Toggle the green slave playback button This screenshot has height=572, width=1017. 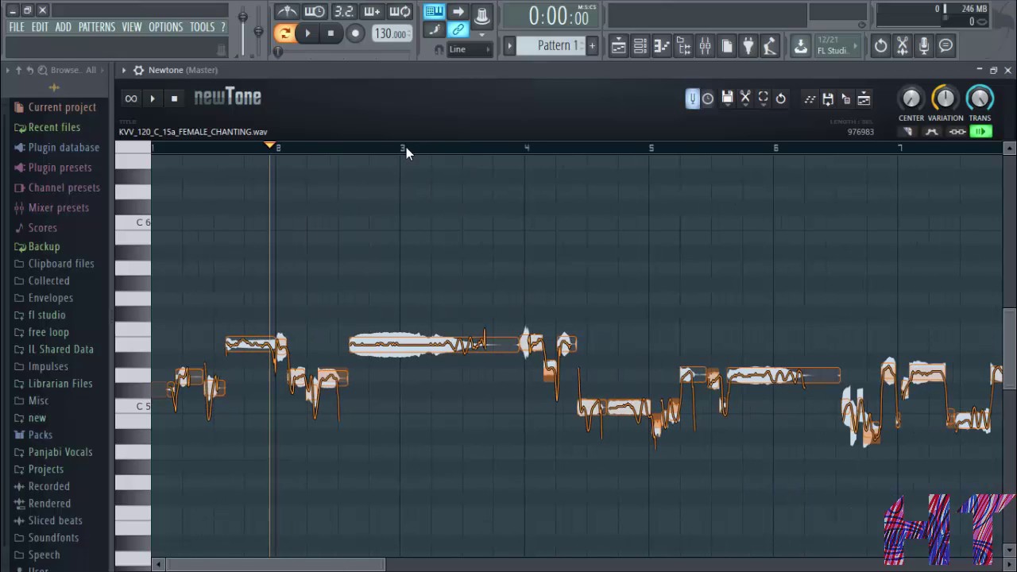981,132
